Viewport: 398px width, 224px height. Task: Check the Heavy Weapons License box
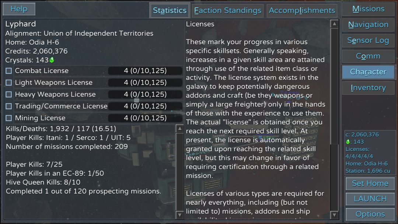pos(9,94)
